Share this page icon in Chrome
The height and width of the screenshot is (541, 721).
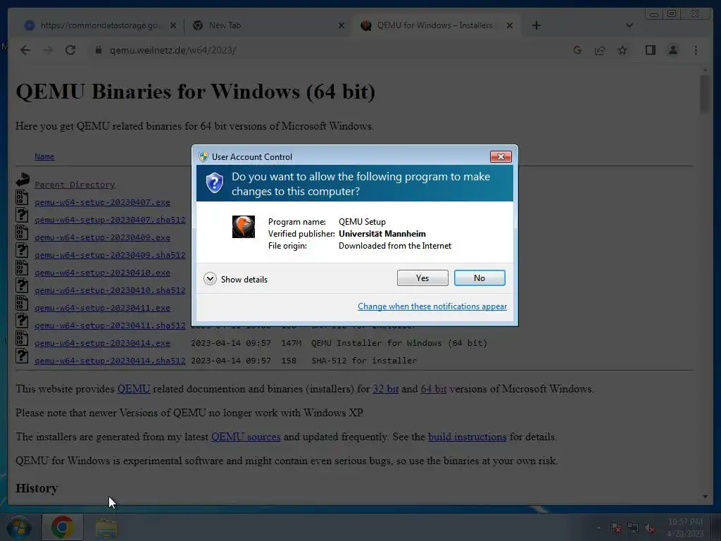point(600,50)
